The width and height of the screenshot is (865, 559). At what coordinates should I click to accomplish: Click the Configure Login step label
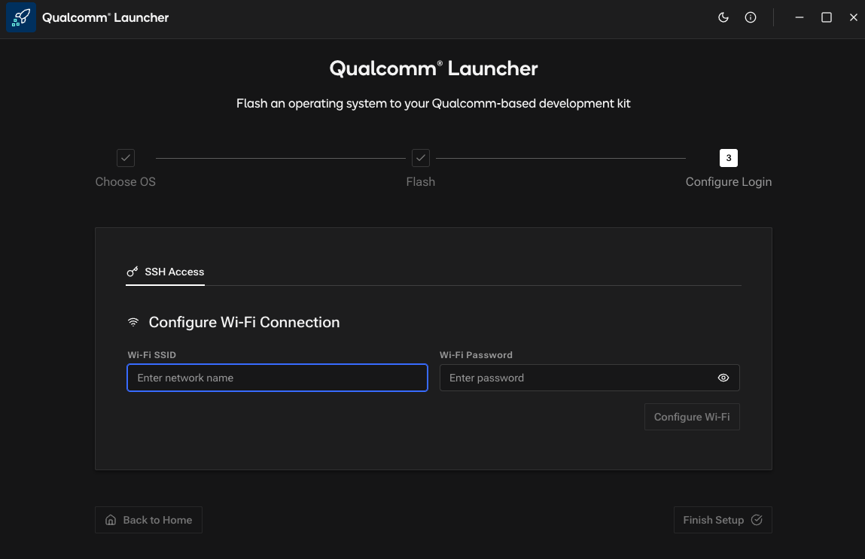728,182
